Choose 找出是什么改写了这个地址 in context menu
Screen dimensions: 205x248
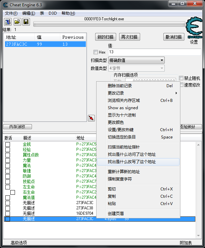click(138, 162)
